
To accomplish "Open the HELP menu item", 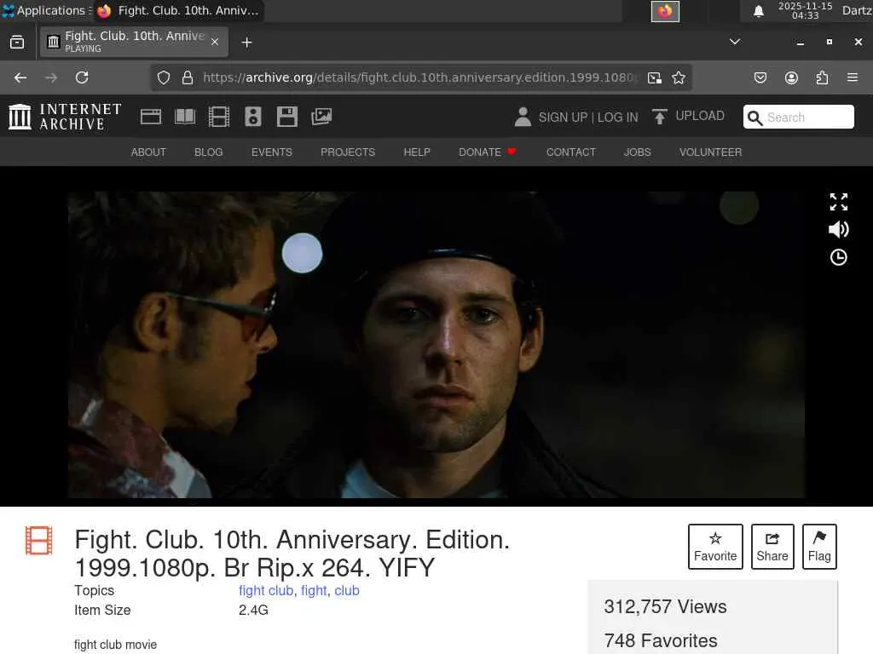I will (x=417, y=152).
